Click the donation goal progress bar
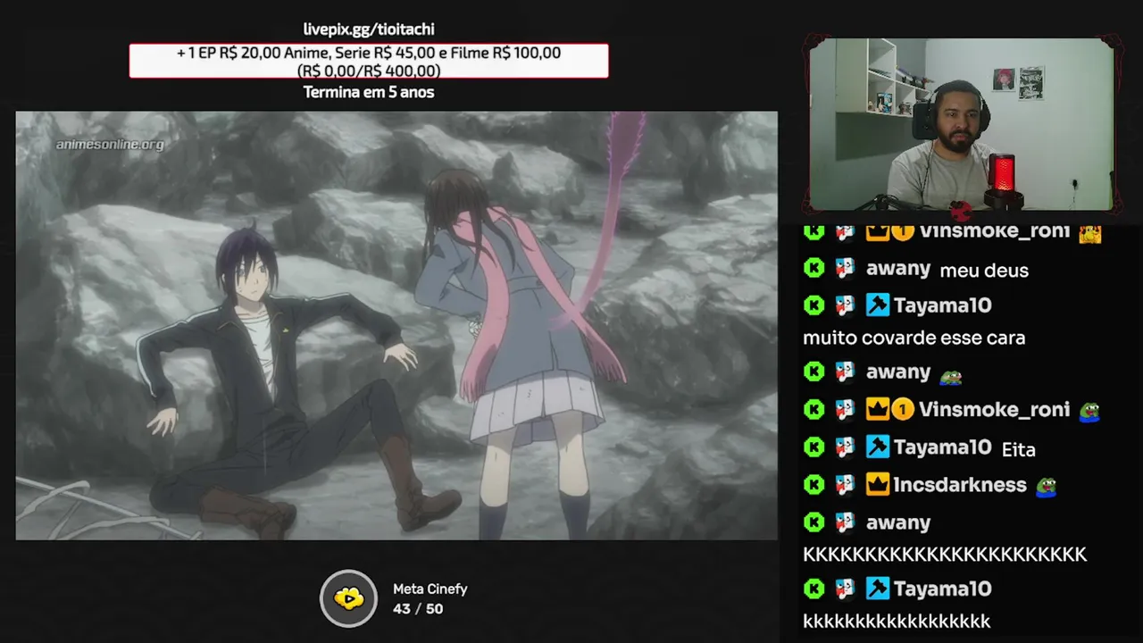Screen dimensions: 1143x643 click(x=369, y=61)
